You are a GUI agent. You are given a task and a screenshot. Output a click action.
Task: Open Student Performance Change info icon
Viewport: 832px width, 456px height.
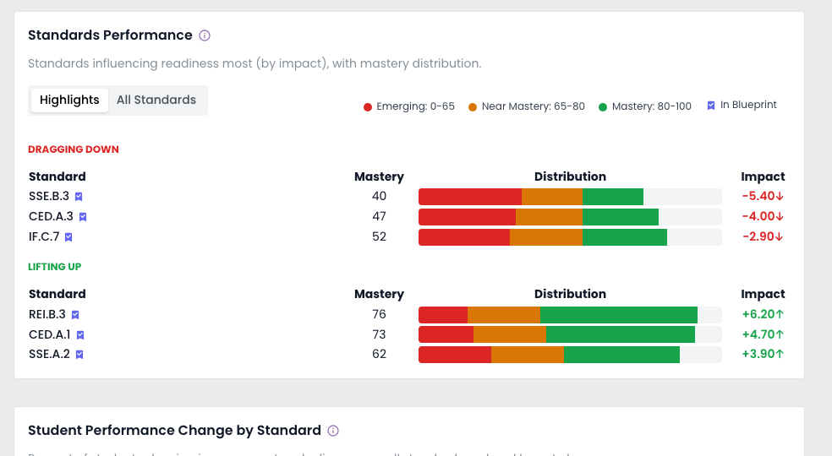[x=332, y=431]
